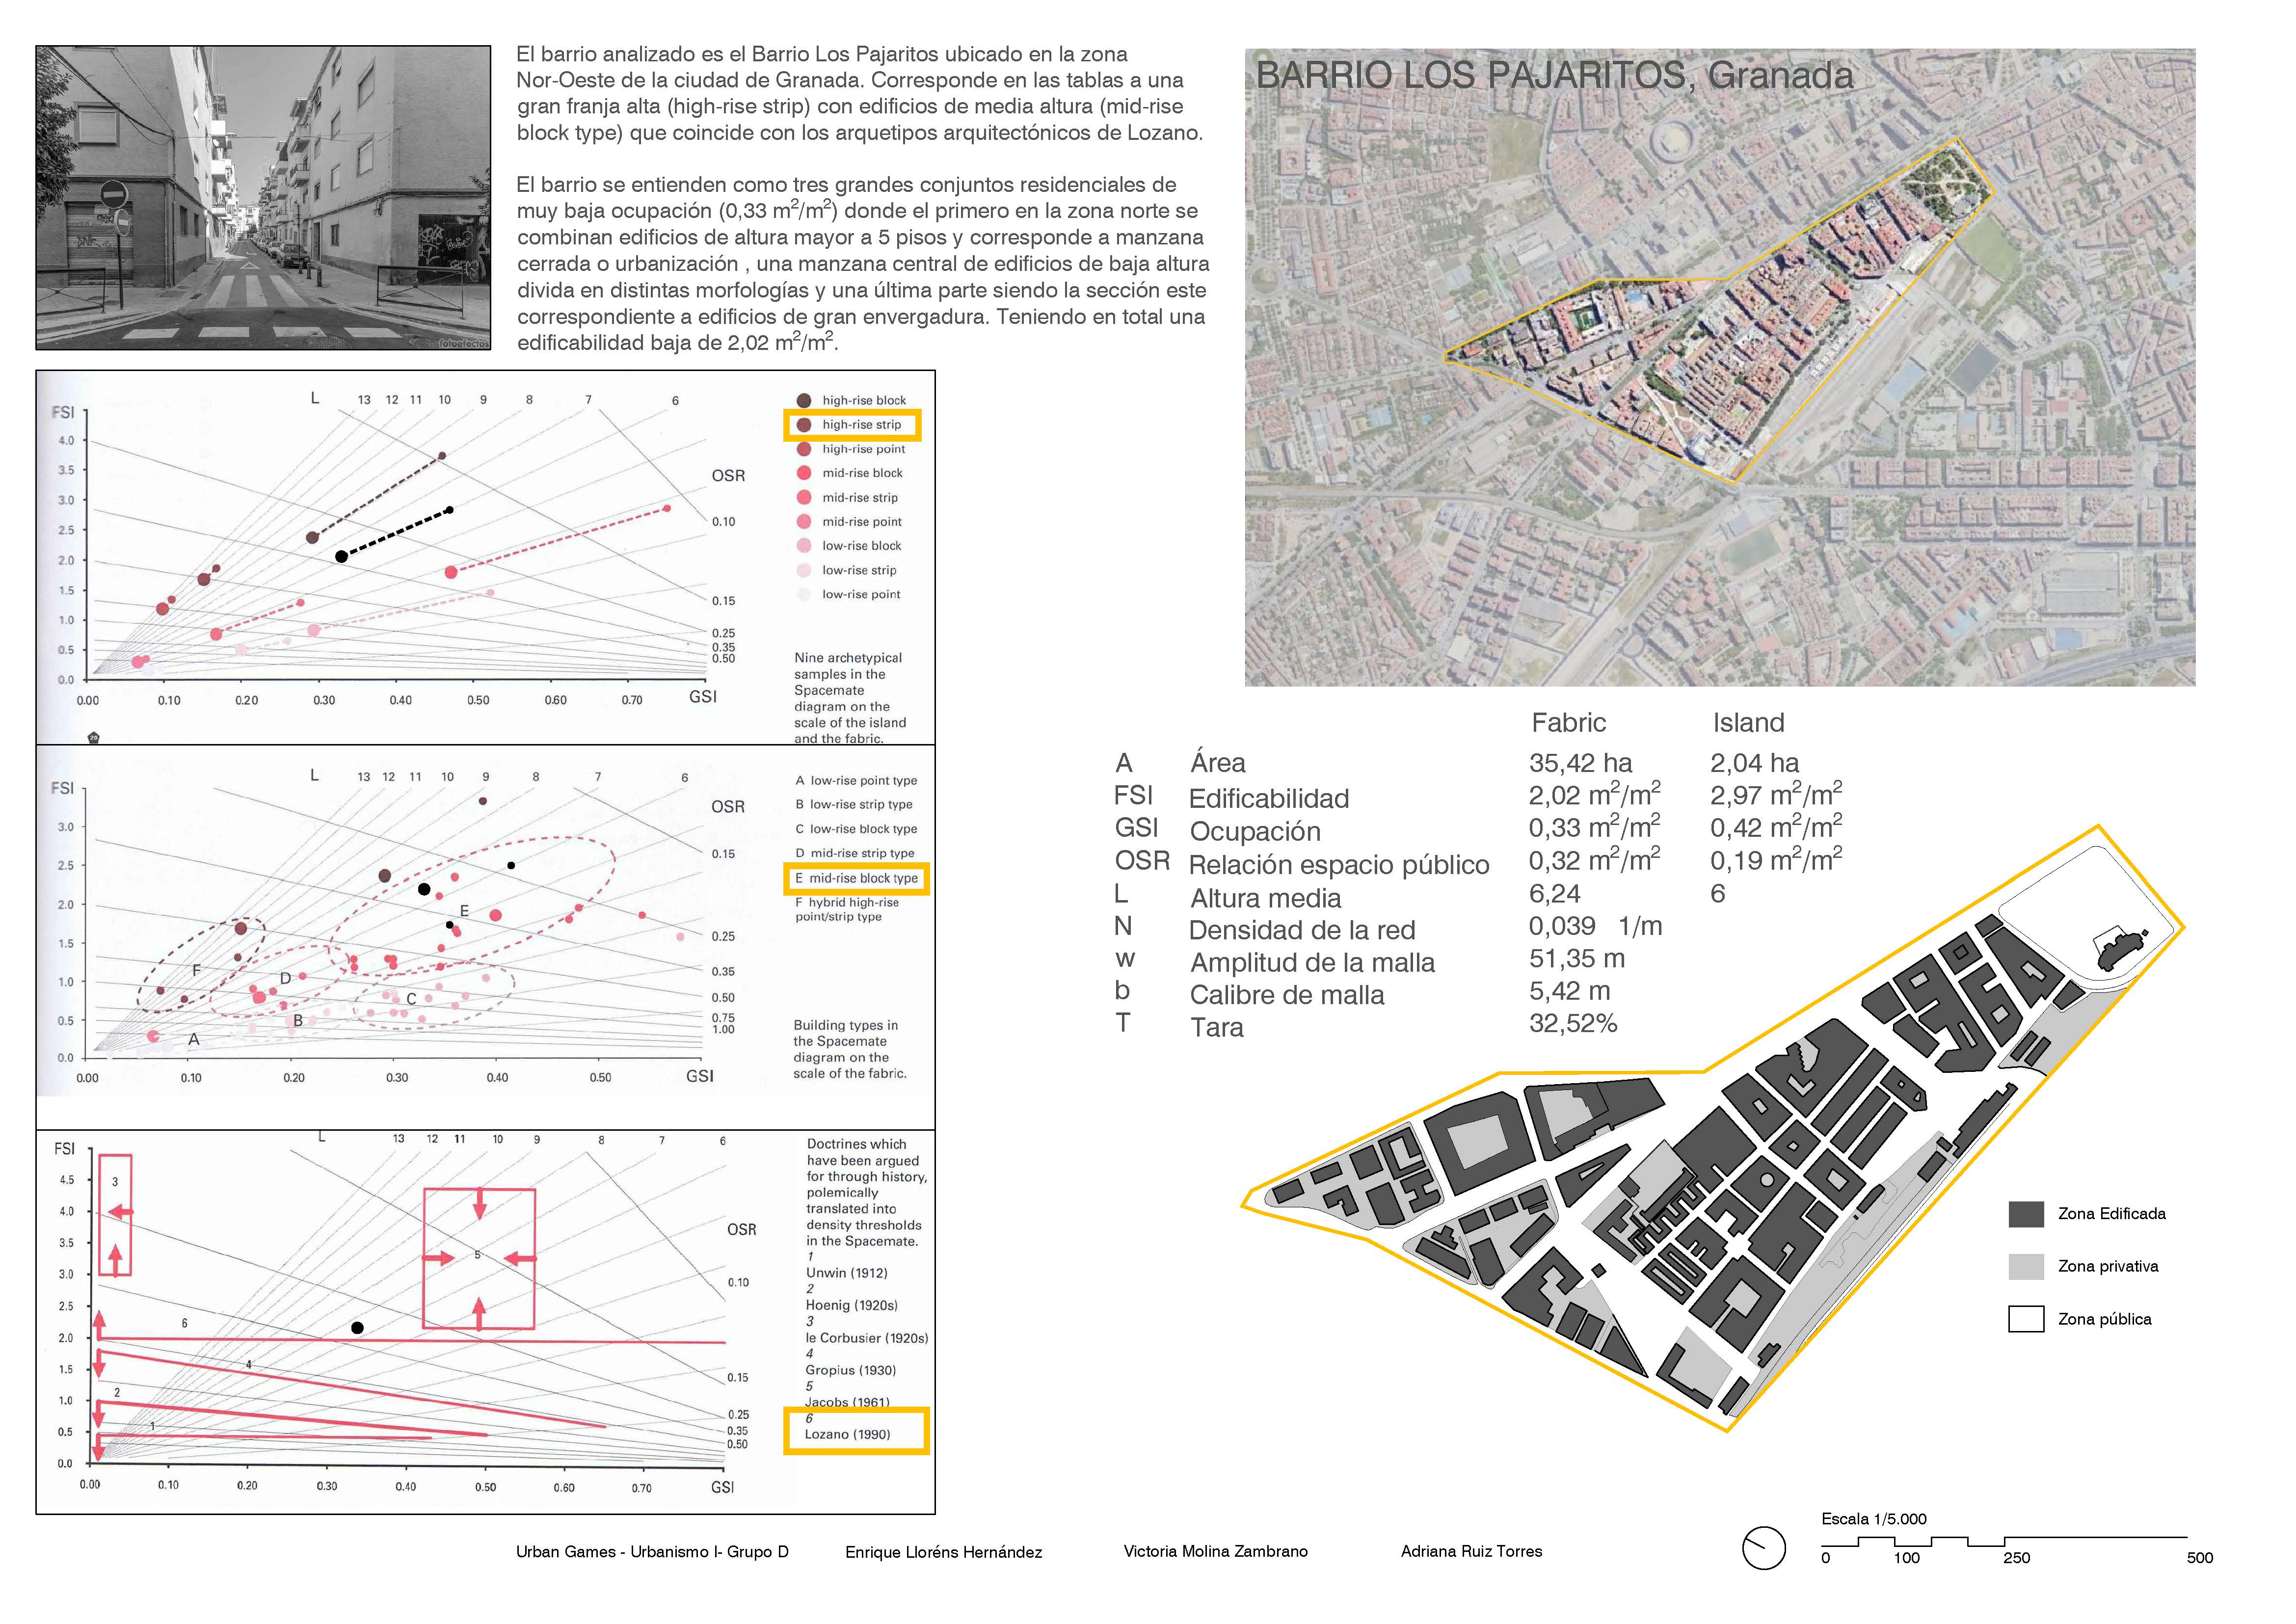The height and width of the screenshot is (1624, 2296).
Task: Open the black-and-white street photo
Action: tap(263, 198)
